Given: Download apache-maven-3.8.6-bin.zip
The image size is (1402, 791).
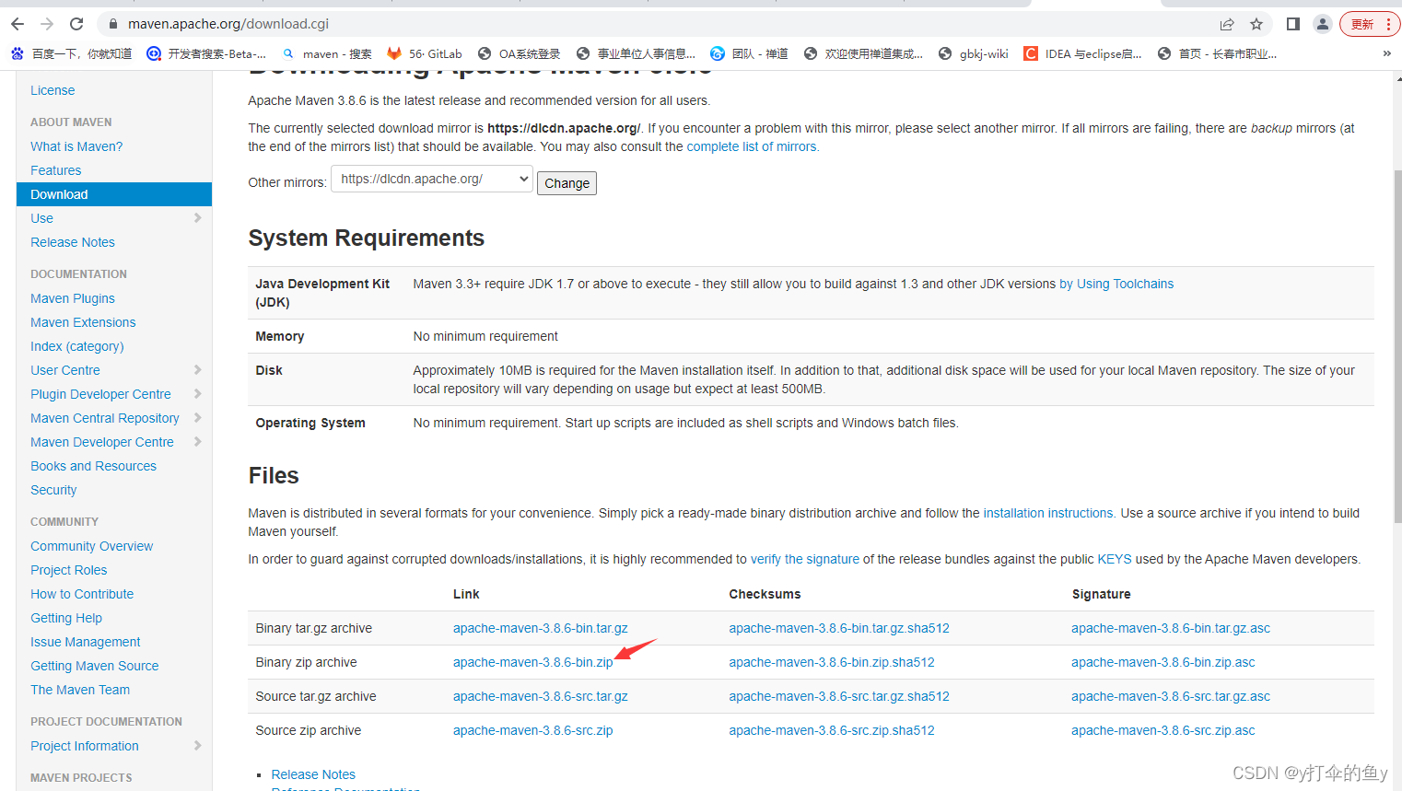Looking at the screenshot, I should pos(532,662).
